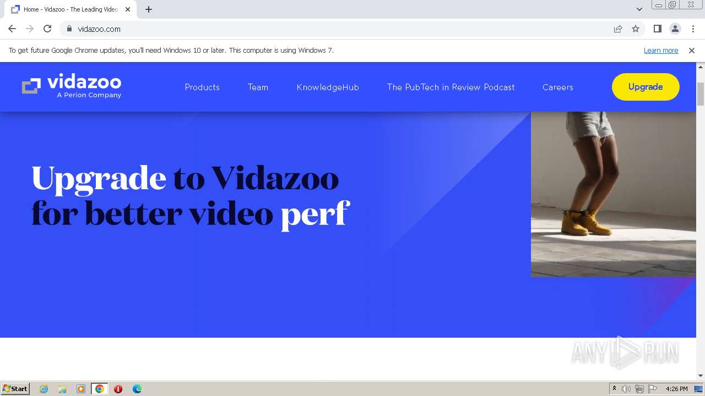Image resolution: width=705 pixels, height=396 pixels.
Task: Click the Vidazoo logo in header
Action: [72, 87]
